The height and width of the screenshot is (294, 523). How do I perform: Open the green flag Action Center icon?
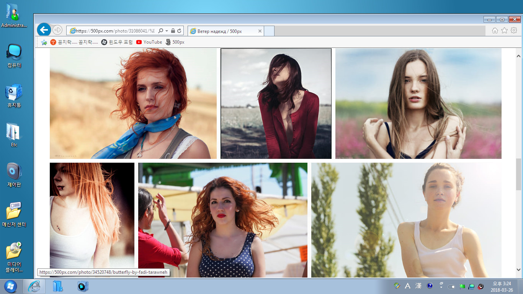[462, 286]
